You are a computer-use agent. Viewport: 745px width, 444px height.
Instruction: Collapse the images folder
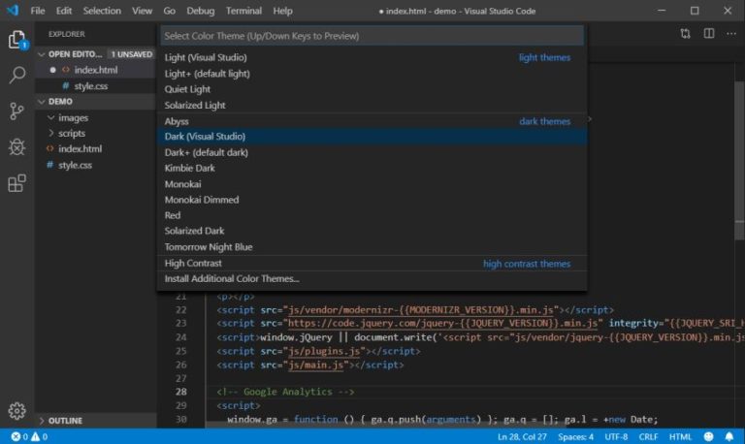tap(50, 117)
